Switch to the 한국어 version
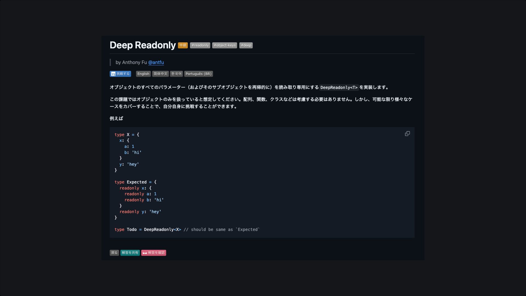 pos(176,74)
